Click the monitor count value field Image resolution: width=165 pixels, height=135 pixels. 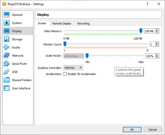coord(152,44)
